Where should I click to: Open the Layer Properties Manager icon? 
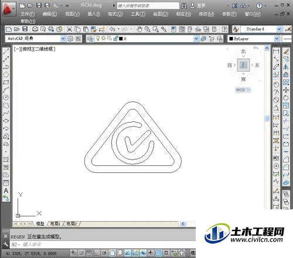[x=90, y=39]
